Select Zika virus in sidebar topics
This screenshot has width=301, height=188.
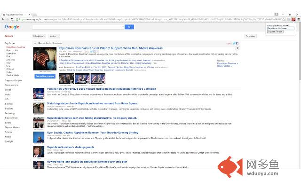coord(10,60)
